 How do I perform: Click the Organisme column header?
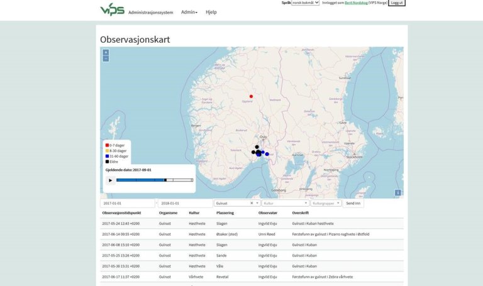coord(168,212)
